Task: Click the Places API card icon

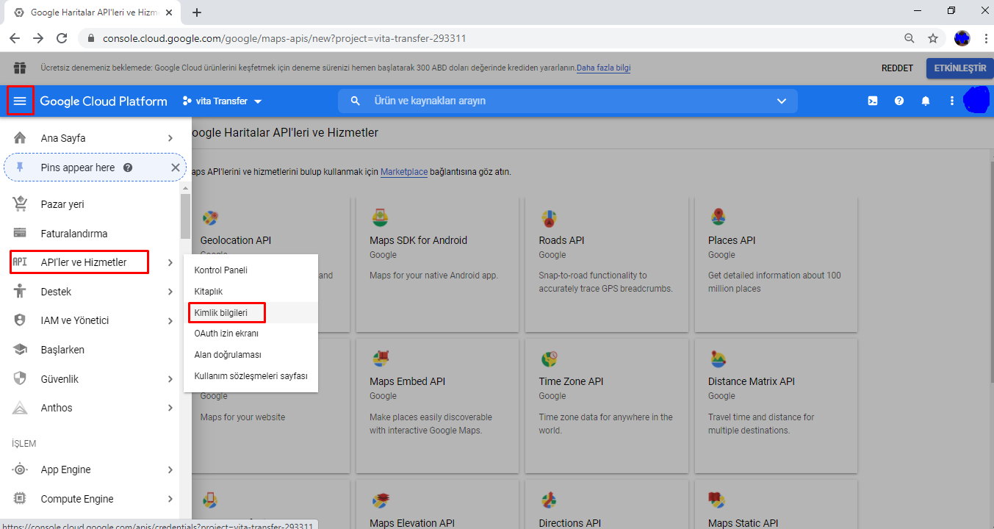Action: pos(718,217)
